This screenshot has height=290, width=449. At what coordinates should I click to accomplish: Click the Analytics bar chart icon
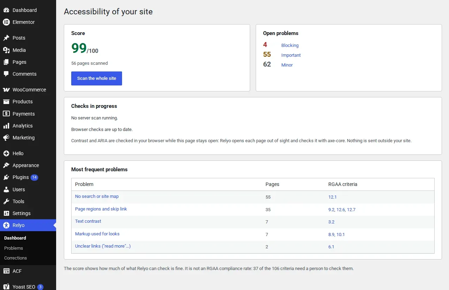(x=6, y=126)
